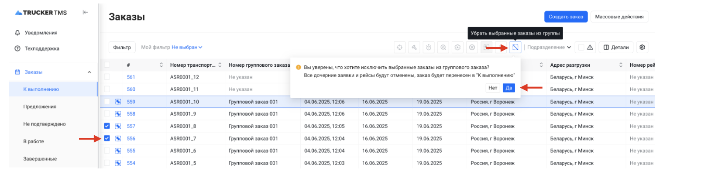Toggle the select-all header checkbox
Viewport: 701px width, 185px height.
click(x=107, y=65)
